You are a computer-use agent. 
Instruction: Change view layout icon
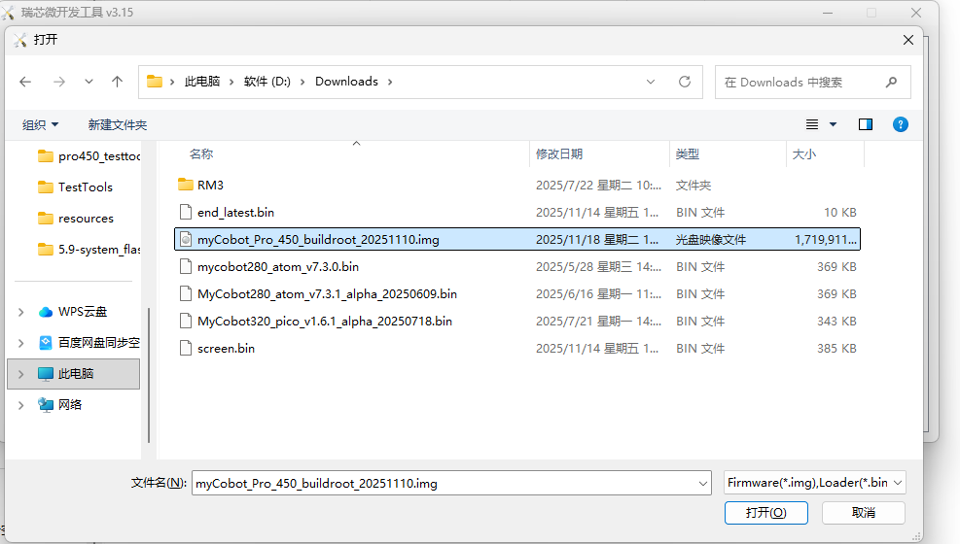pos(813,124)
